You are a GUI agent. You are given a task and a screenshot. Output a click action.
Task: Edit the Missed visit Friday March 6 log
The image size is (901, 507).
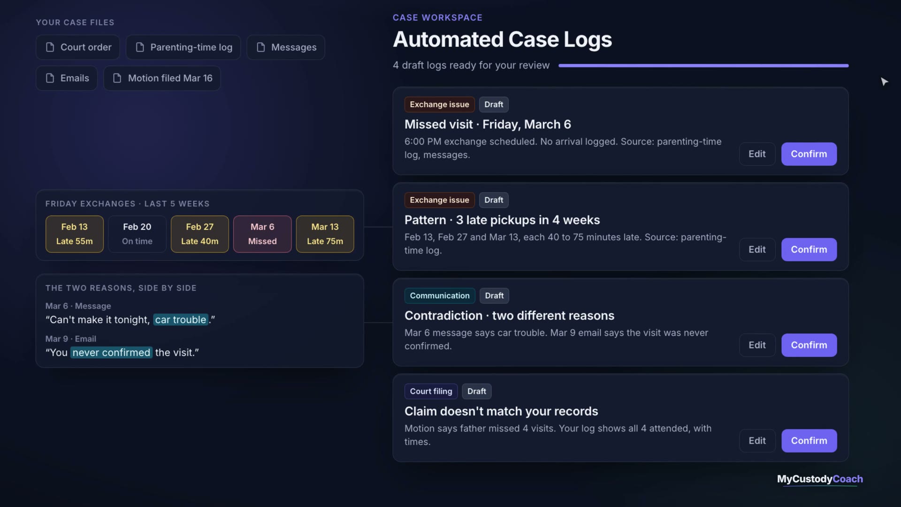(757, 154)
